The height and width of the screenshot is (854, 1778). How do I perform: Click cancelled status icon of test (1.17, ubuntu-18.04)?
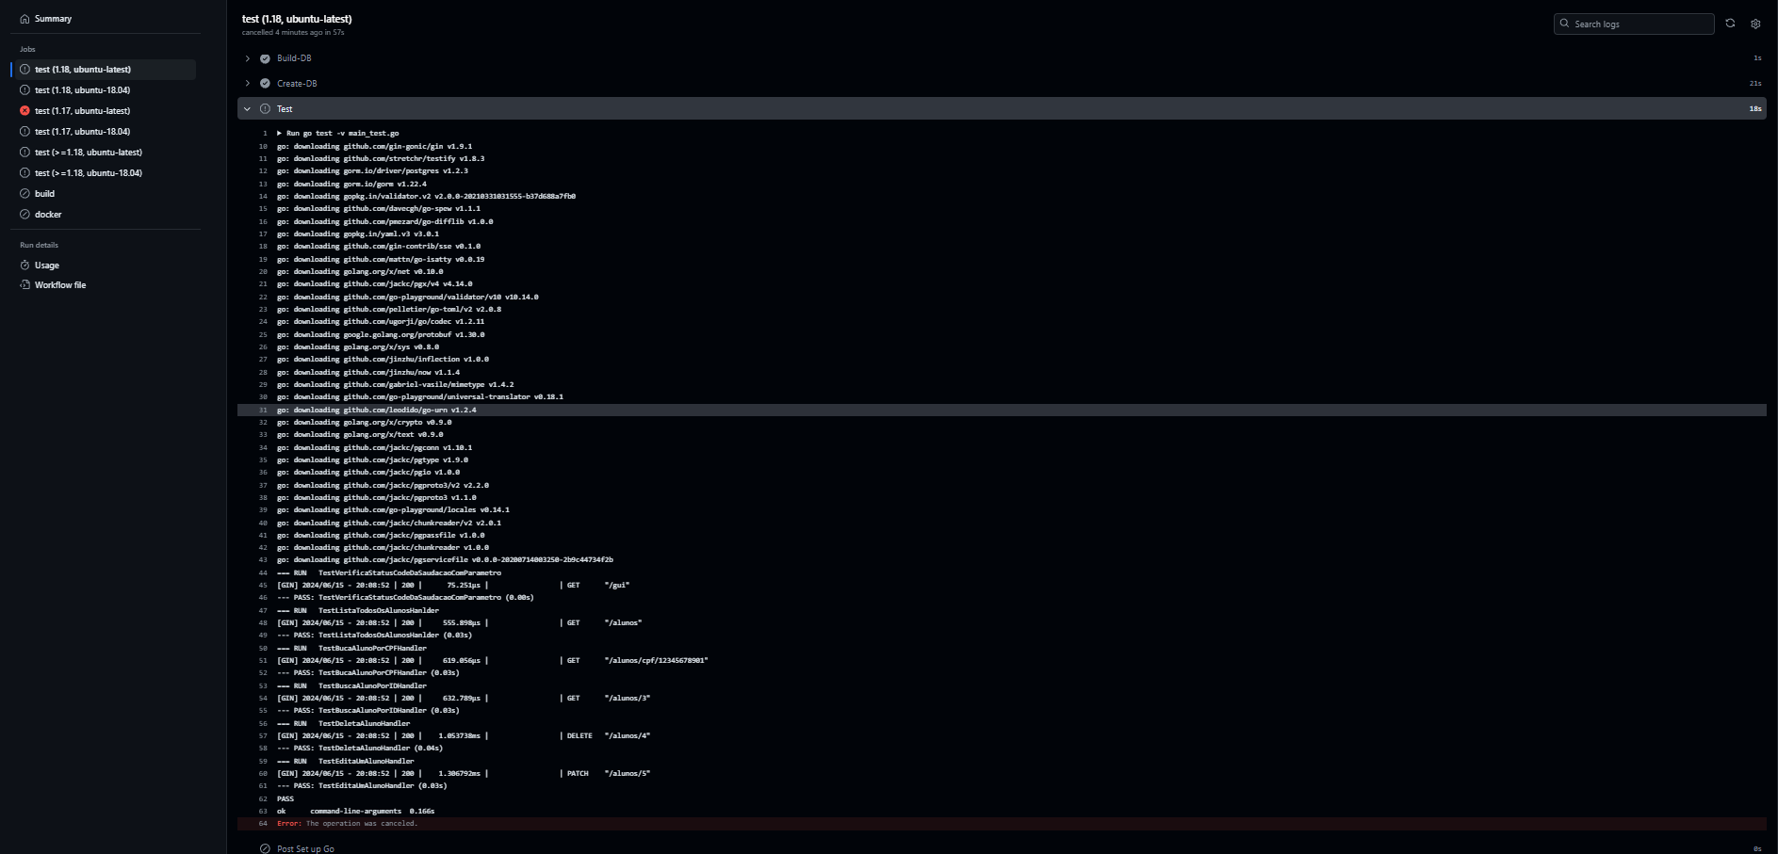pos(25,132)
